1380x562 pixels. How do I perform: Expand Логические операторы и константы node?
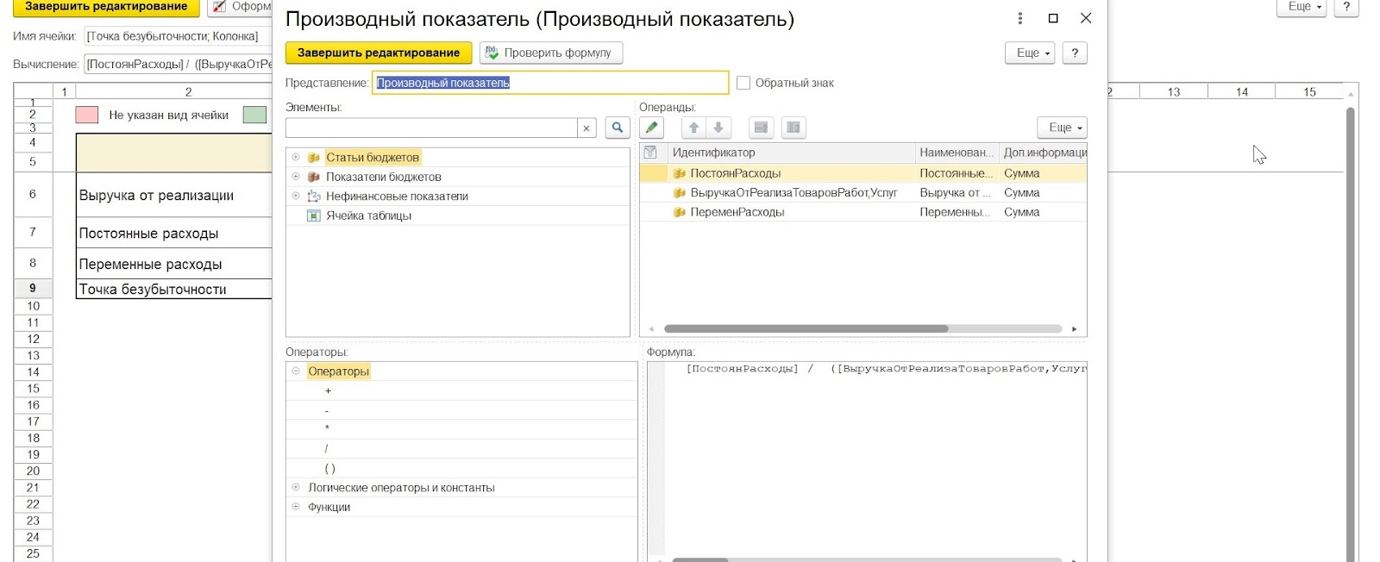pyautogui.click(x=296, y=487)
